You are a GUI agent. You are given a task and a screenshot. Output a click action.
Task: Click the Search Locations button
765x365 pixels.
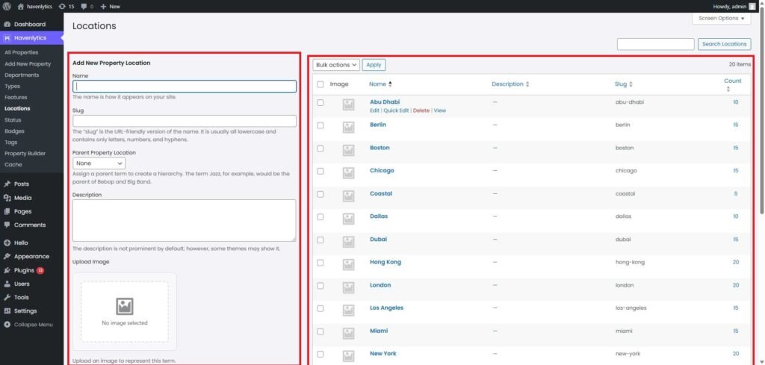click(x=724, y=44)
